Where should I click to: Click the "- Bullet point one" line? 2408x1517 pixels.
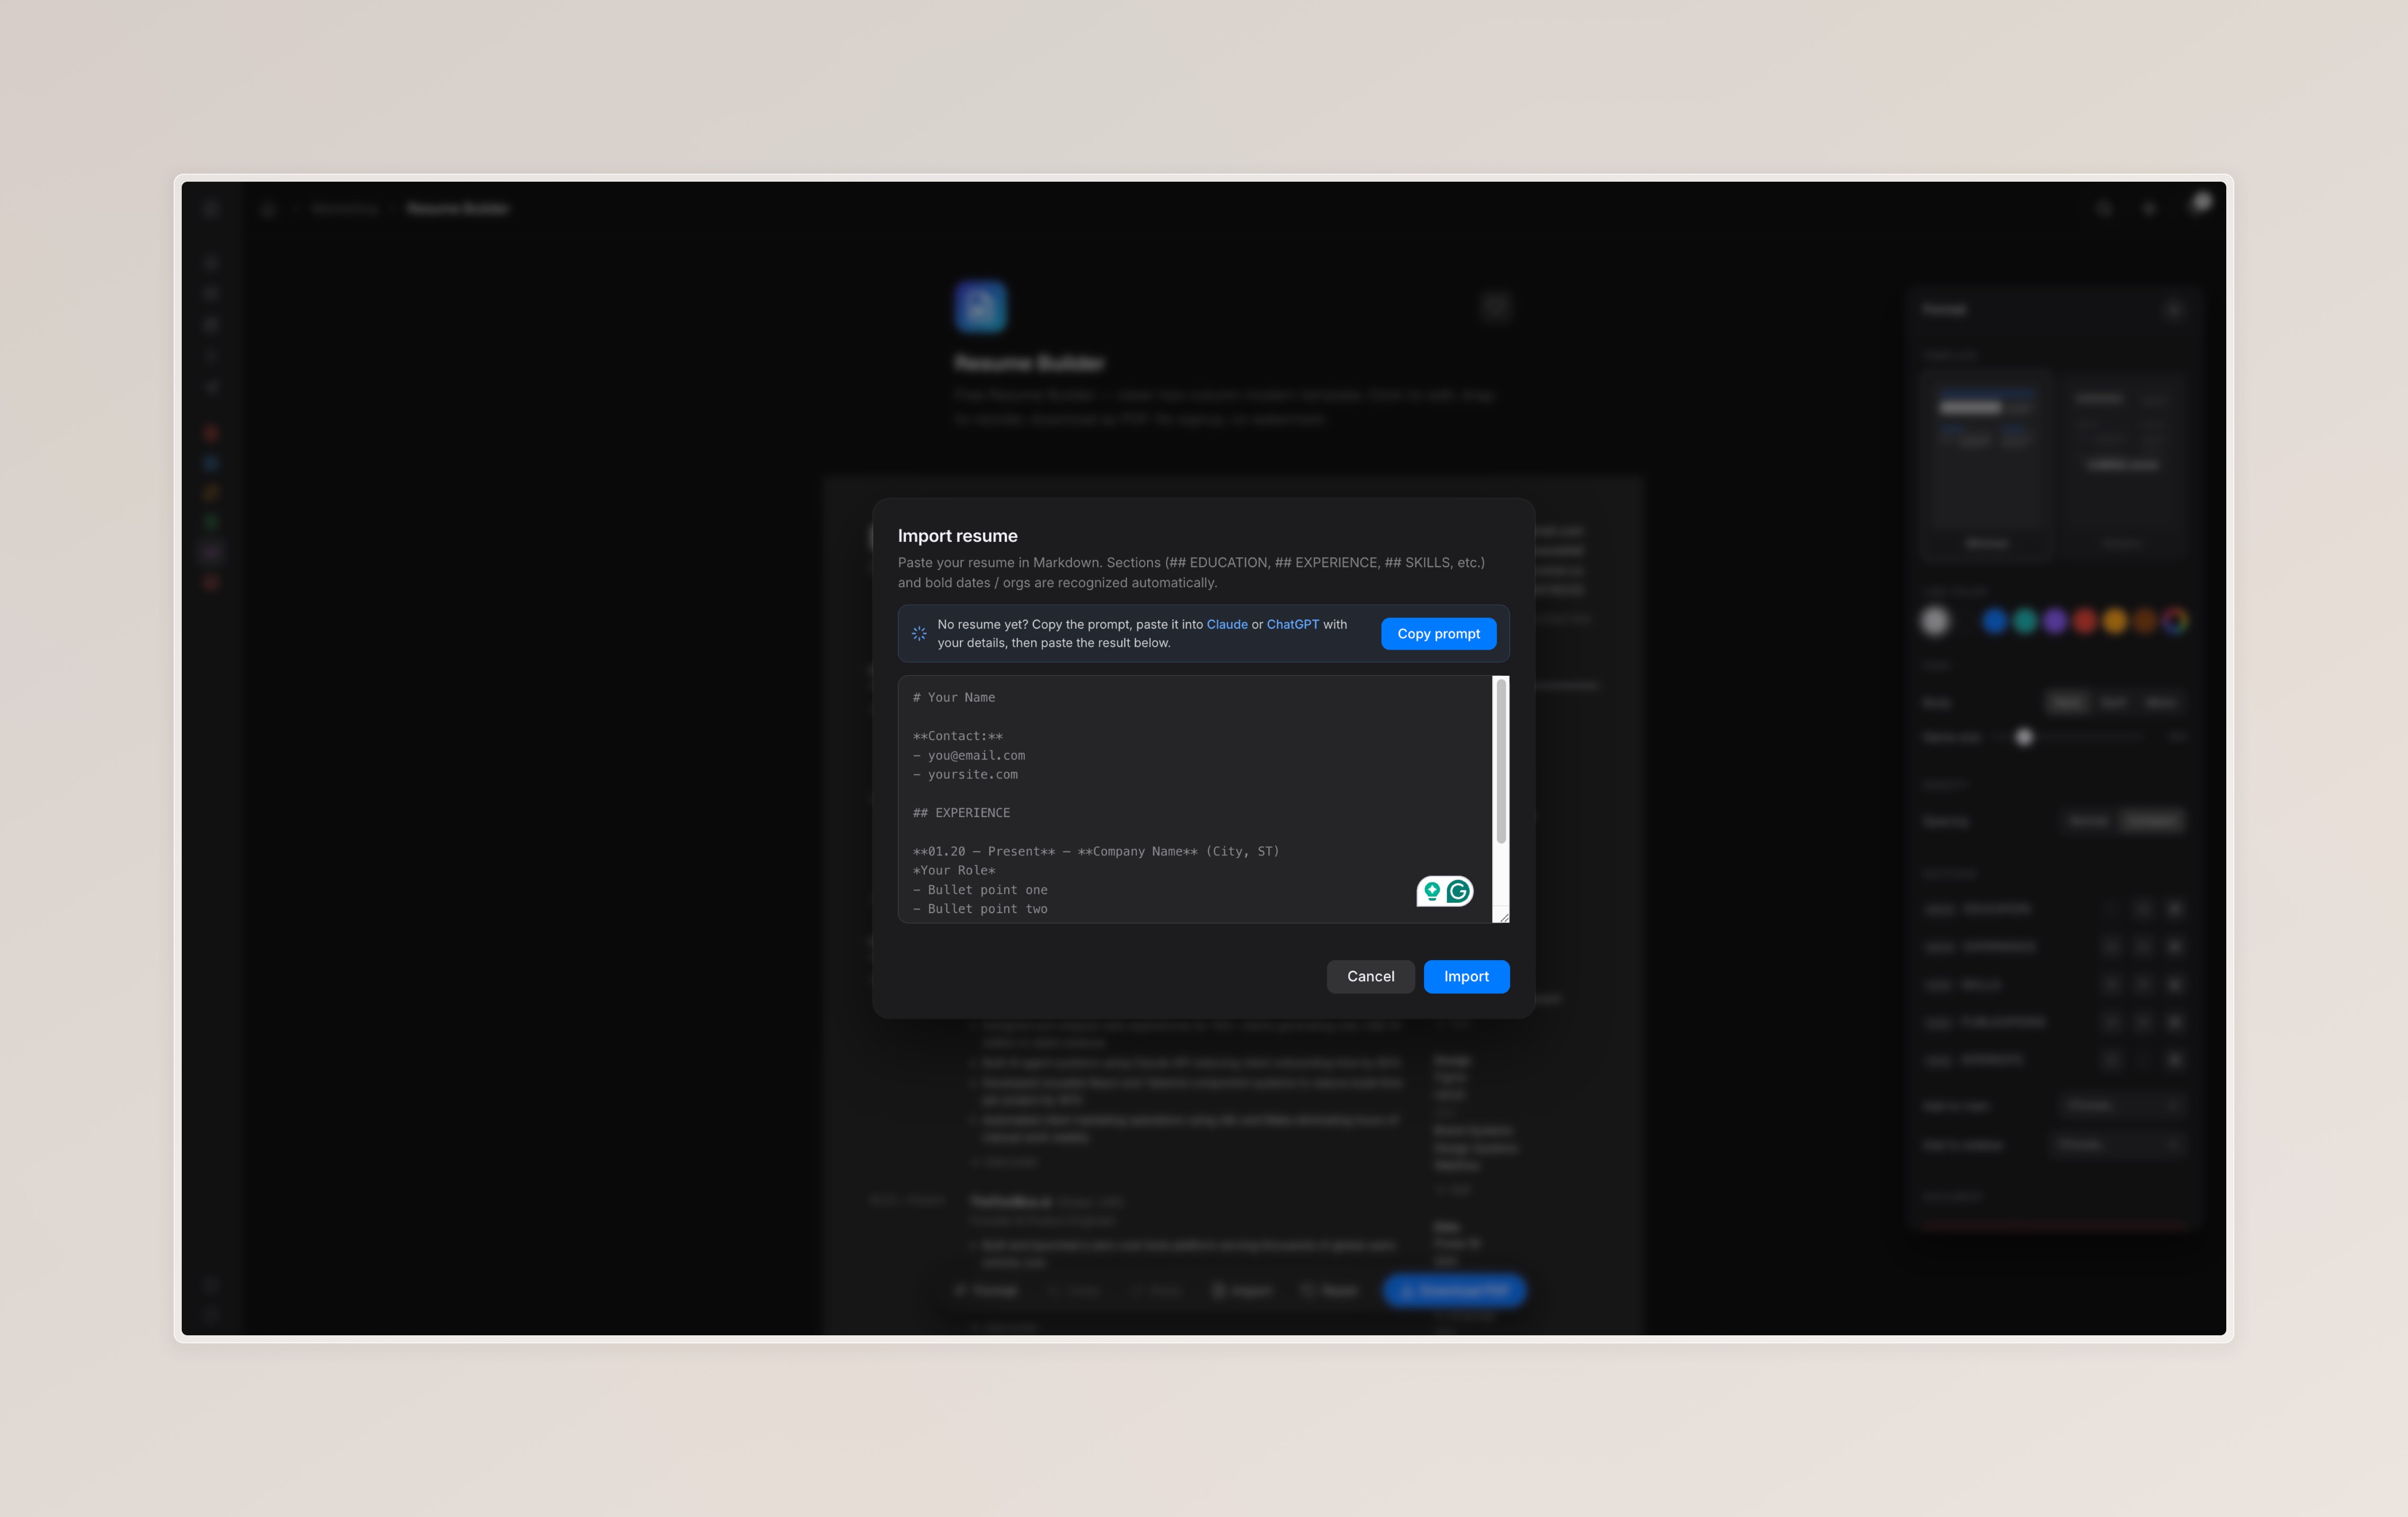pos(980,889)
